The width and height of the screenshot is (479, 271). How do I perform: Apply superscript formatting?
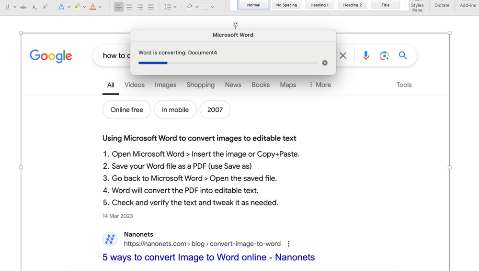45,7
